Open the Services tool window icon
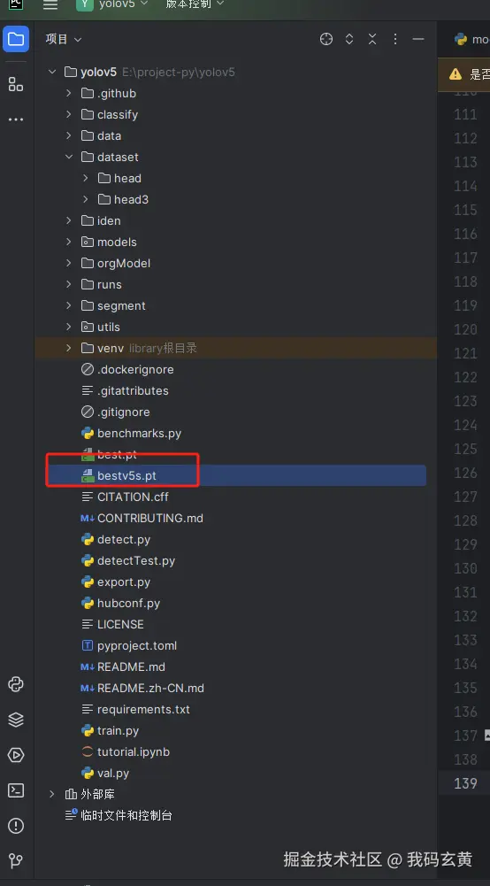 16,755
